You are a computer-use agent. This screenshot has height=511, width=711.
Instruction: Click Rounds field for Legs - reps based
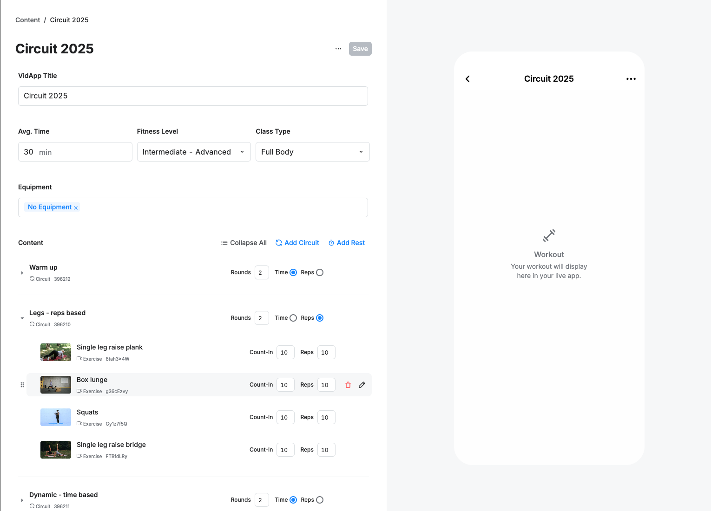(262, 318)
